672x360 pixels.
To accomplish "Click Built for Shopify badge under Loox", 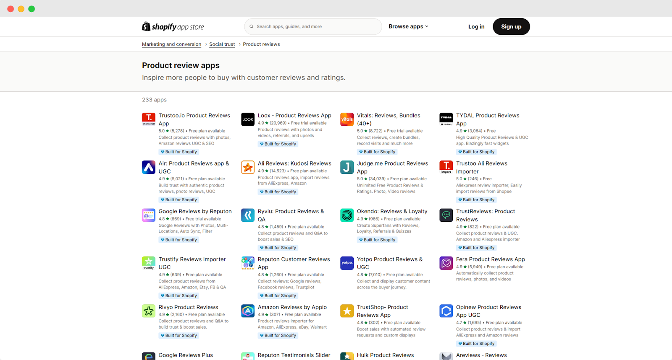I will coord(278,144).
